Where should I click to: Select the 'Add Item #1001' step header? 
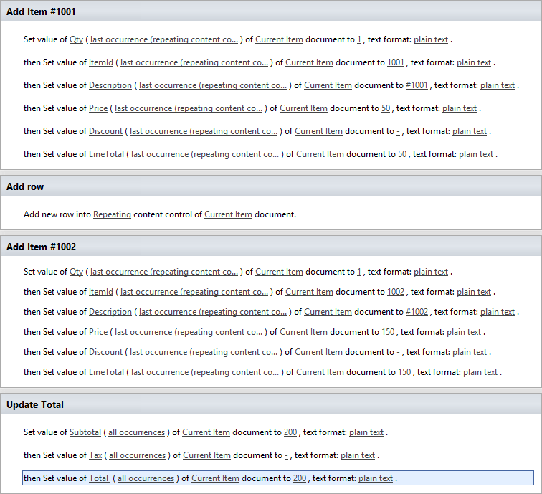(x=271, y=11)
